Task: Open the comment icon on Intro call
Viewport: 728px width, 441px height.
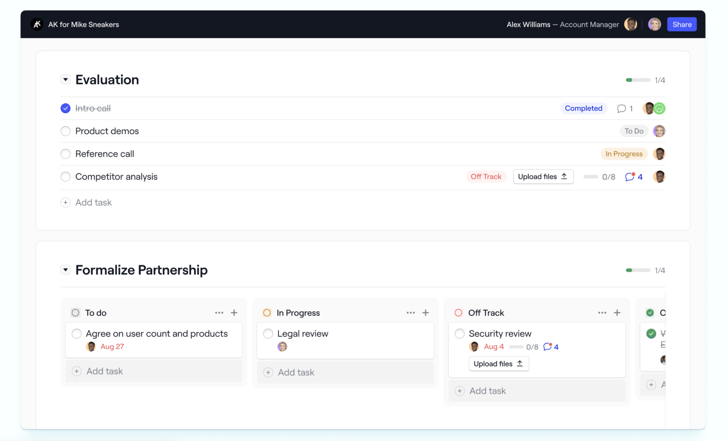Action: point(622,109)
